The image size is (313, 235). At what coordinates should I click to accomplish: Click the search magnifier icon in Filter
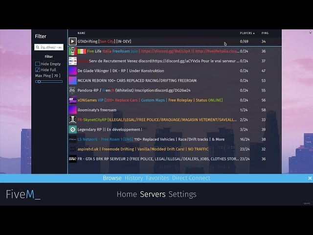38,47
